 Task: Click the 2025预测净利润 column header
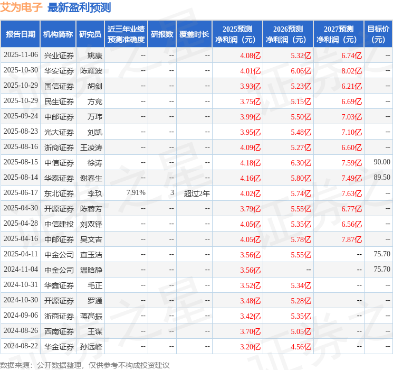237,34
